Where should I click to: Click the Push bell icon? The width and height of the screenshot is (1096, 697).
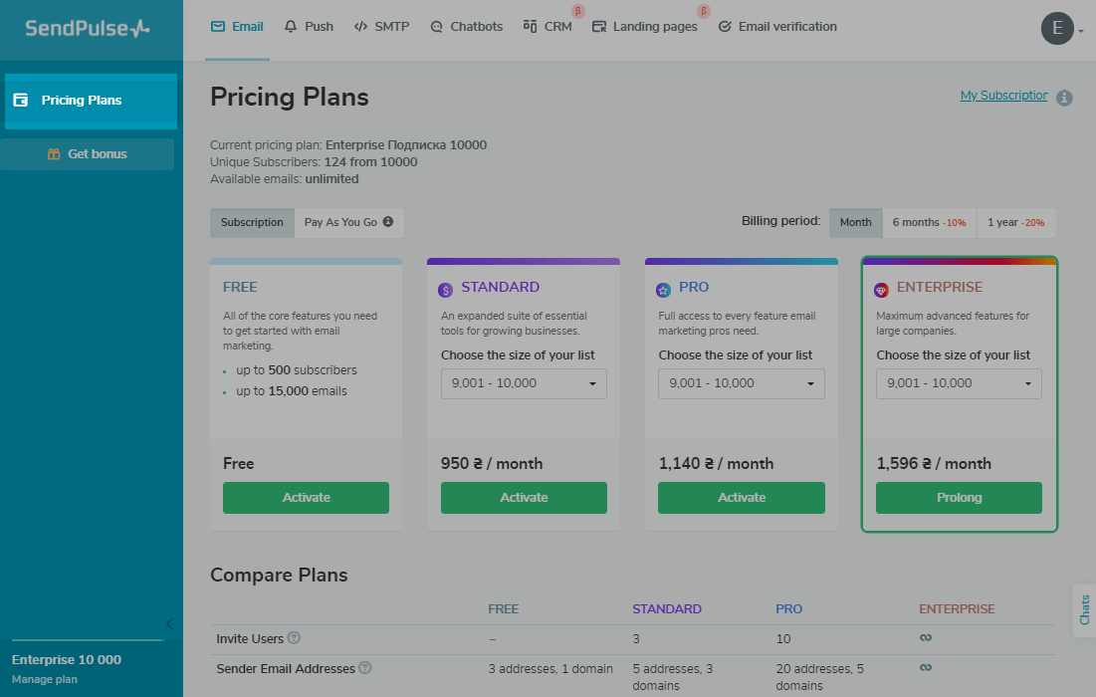[291, 27]
